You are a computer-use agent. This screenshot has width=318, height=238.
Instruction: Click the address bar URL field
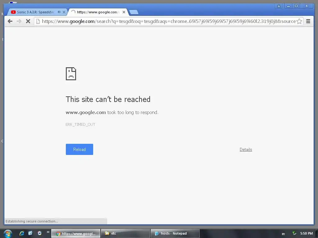click(169, 21)
